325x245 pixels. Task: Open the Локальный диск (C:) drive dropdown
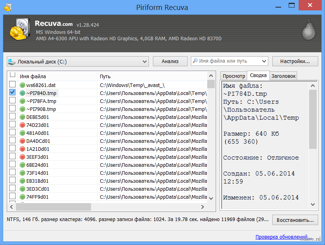[x=78, y=61]
